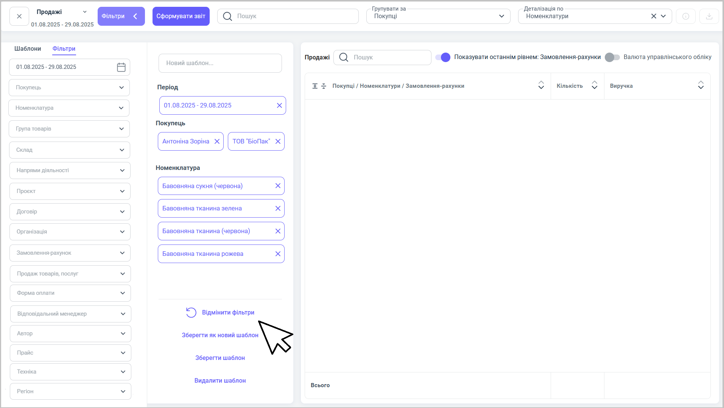This screenshot has width=724, height=408.
Task: Click the download report icon
Action: click(x=709, y=16)
